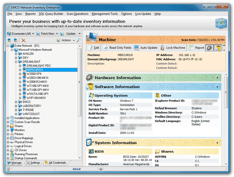This screenshot has height=177, width=234.
Task: Click the magnifier search icon above tree
Action: coord(79,40)
